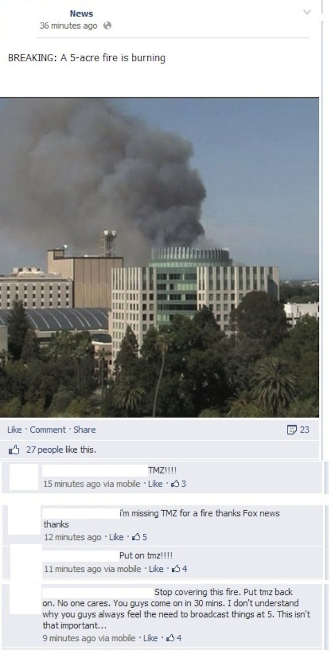331x654 pixels.
Task: Open the 27 people like this link
Action: pyautogui.click(x=61, y=450)
